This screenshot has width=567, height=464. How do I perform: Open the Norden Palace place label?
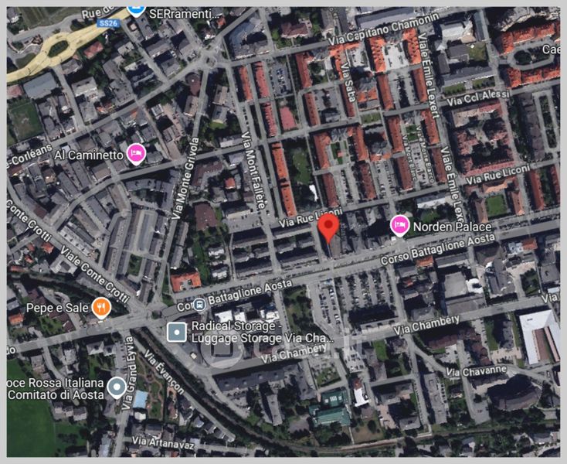point(453,227)
